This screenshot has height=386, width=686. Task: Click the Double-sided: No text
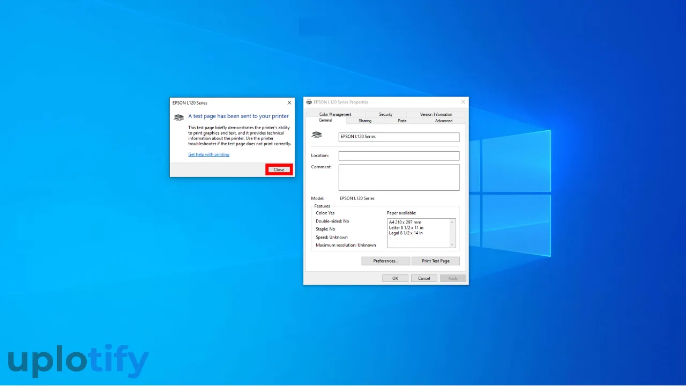[x=332, y=221]
